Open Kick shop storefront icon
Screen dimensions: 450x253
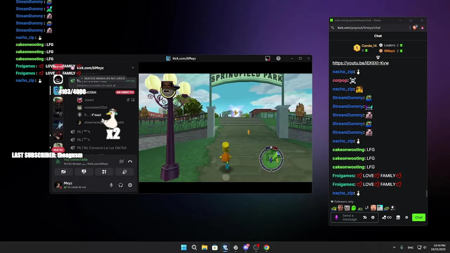pos(398,218)
